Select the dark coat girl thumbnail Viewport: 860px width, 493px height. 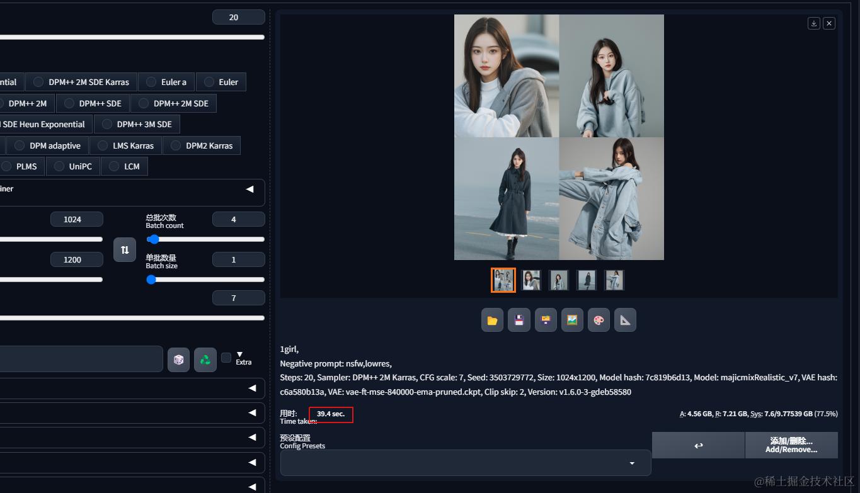pos(587,280)
